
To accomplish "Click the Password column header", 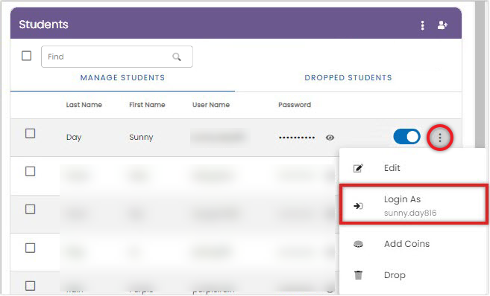I will point(295,105).
